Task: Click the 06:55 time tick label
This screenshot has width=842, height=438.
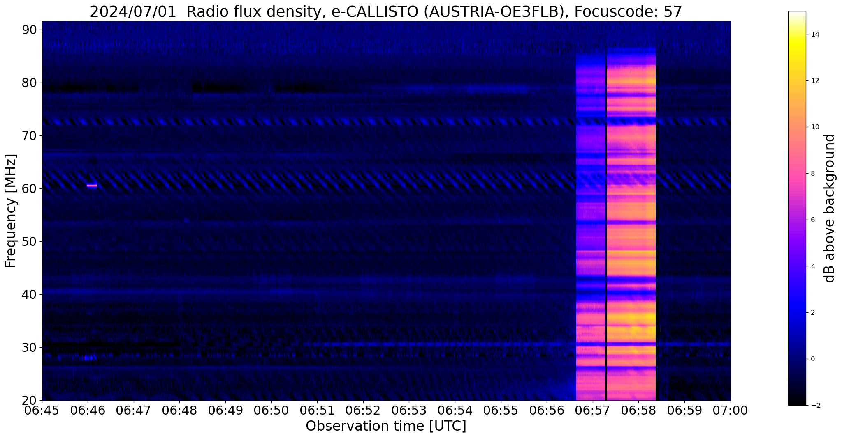Action: pyautogui.click(x=501, y=410)
